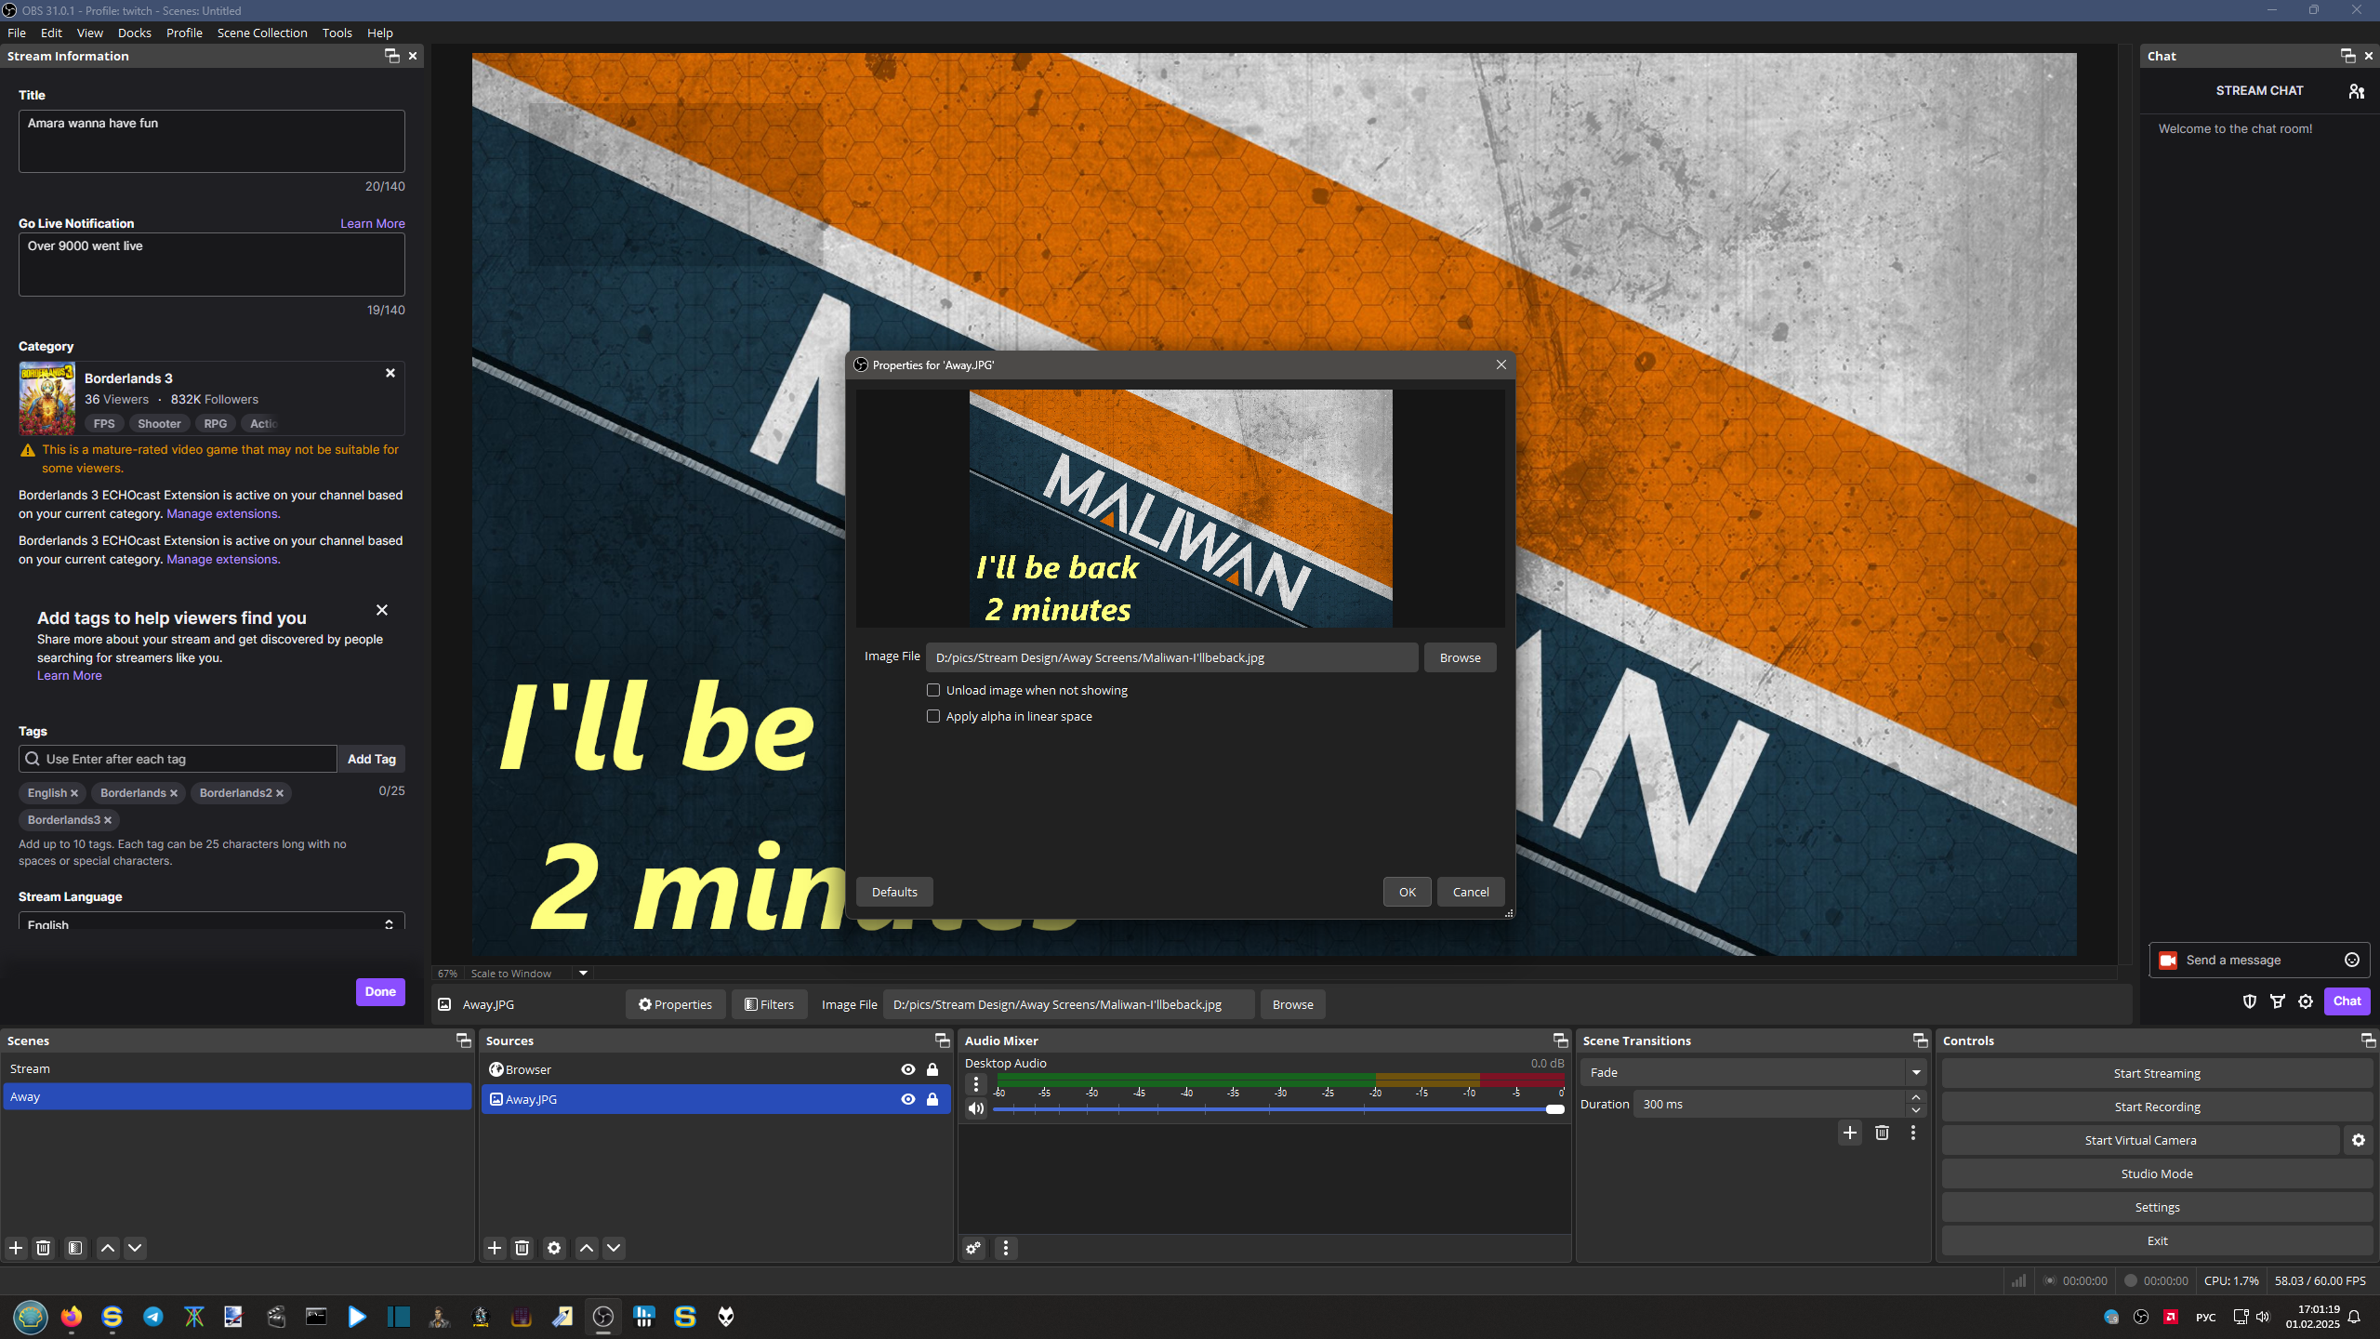The width and height of the screenshot is (2380, 1339).
Task: Click Learn More beside Go Live Notification
Action: pos(373,223)
